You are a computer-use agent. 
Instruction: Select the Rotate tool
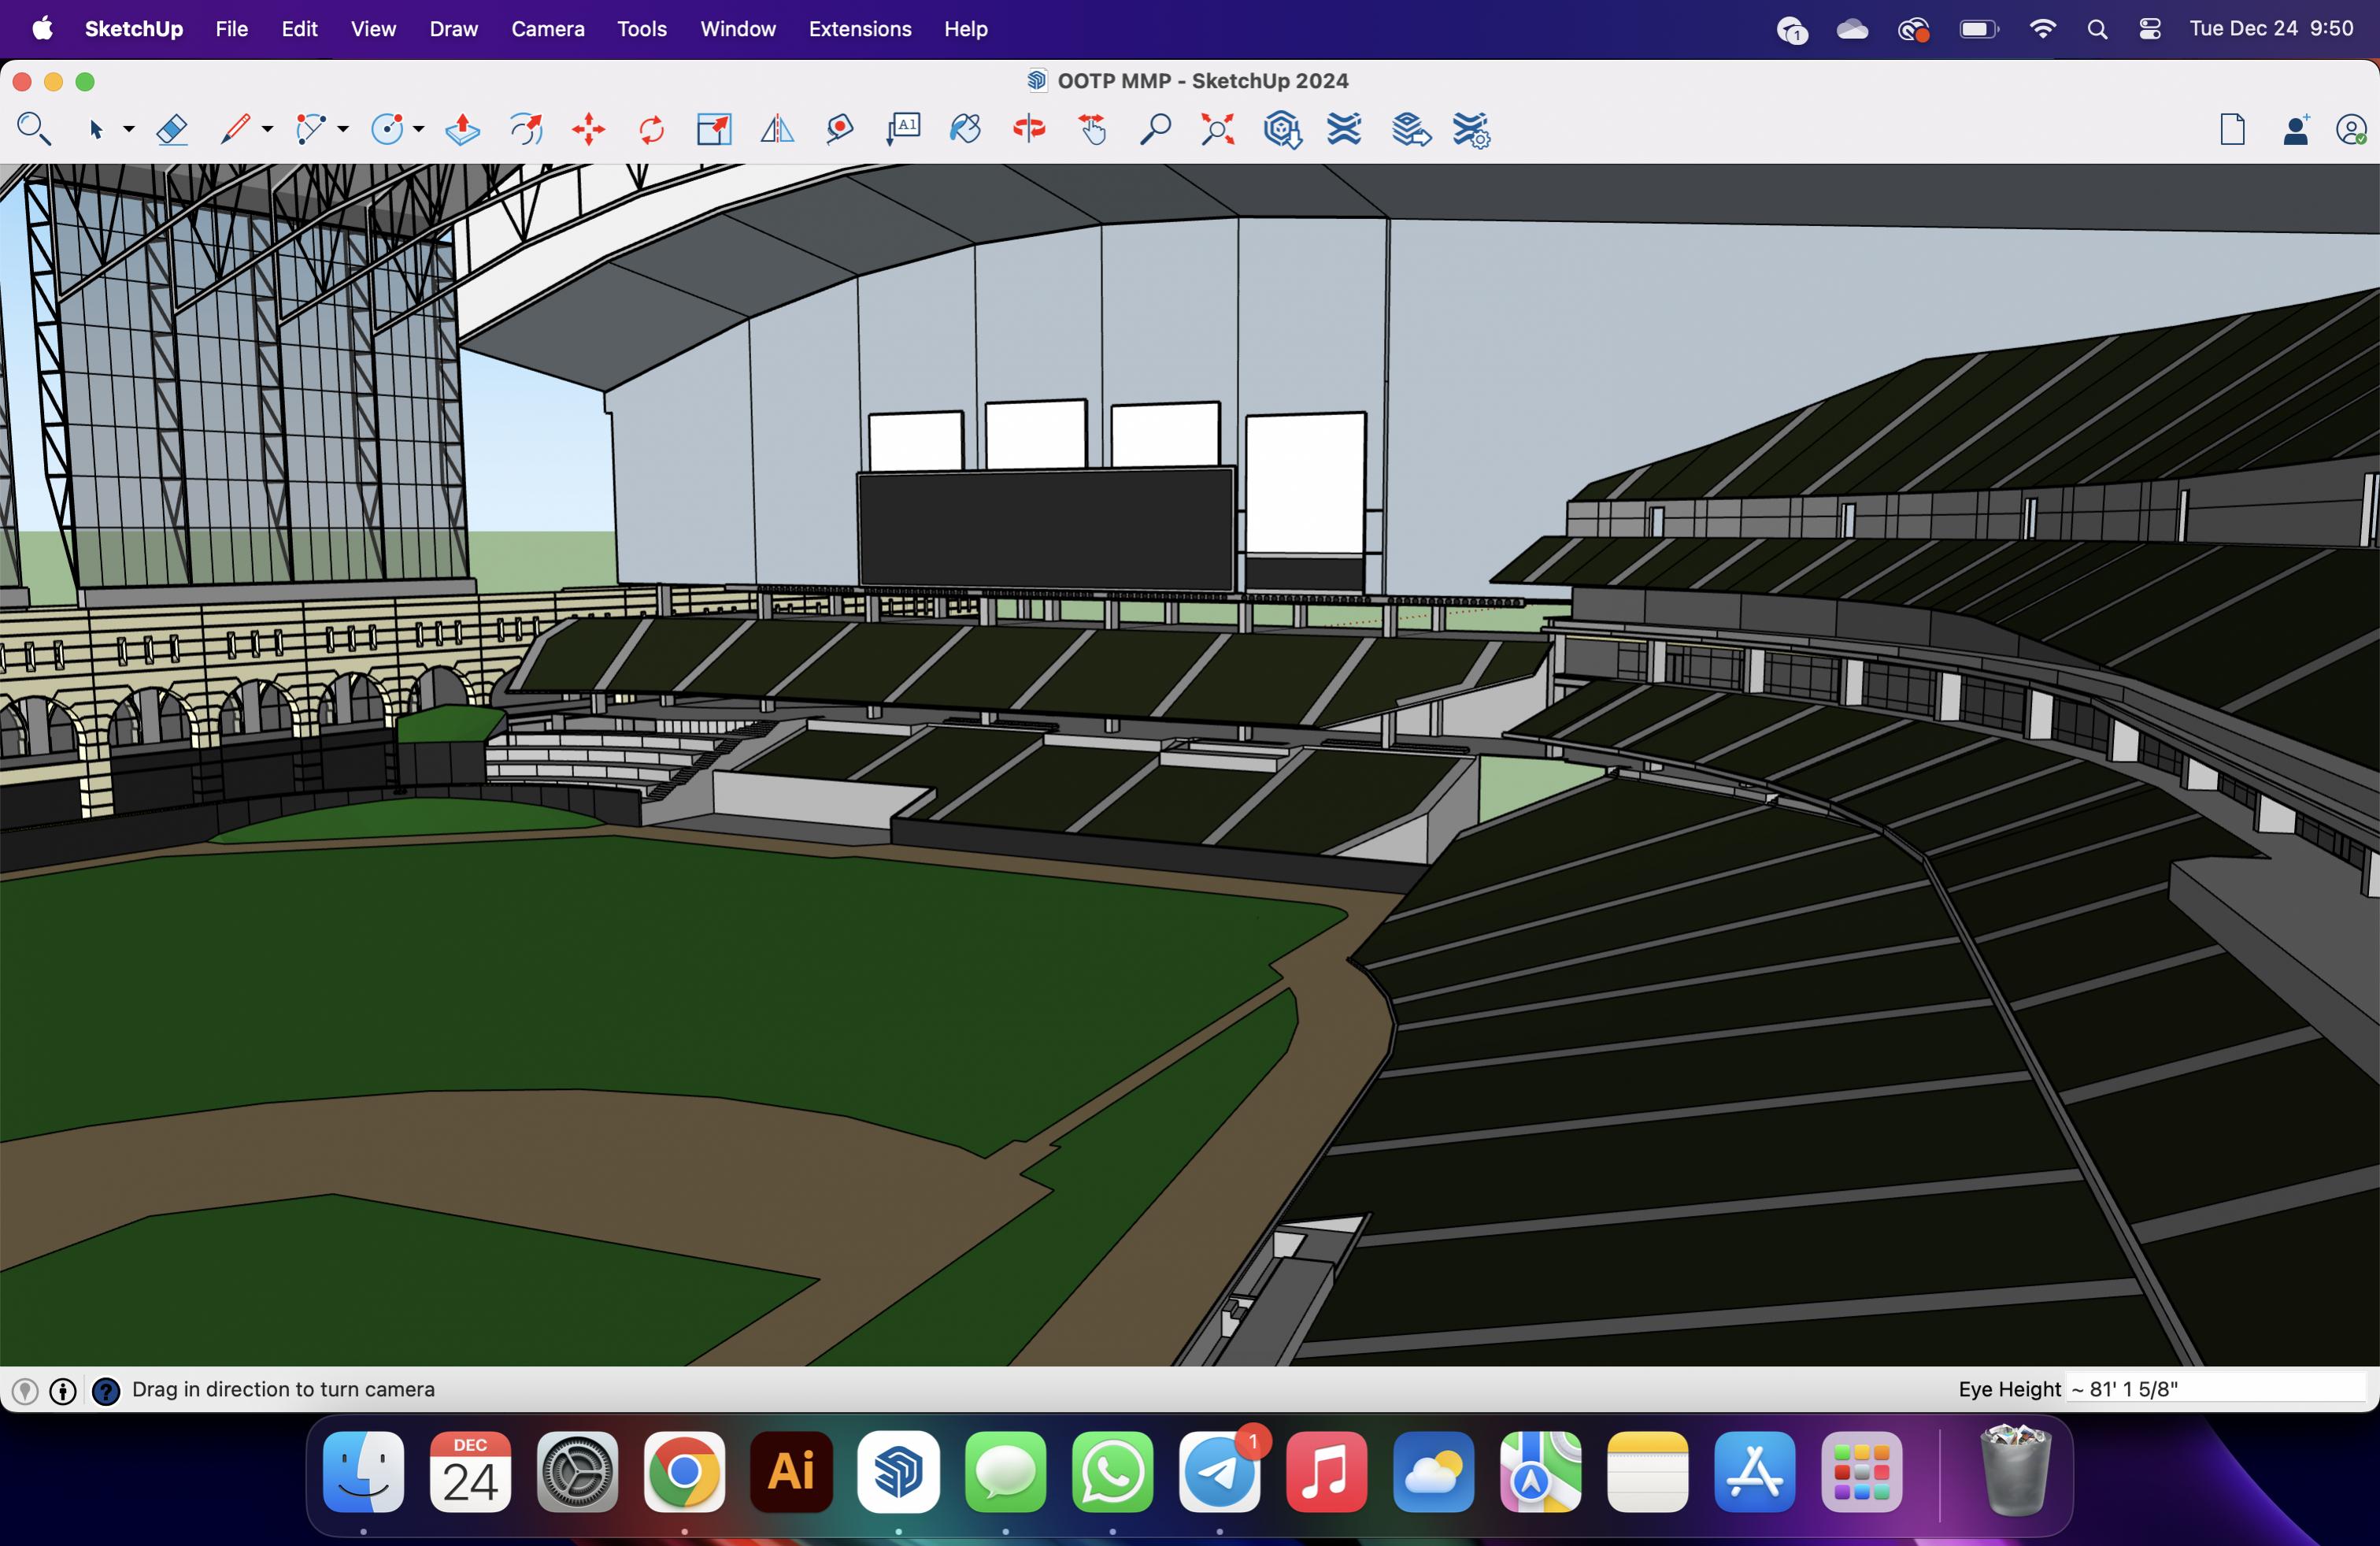(x=651, y=129)
